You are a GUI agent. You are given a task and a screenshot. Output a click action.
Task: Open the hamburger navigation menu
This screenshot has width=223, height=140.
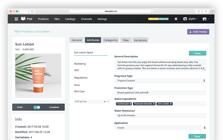click(16, 19)
